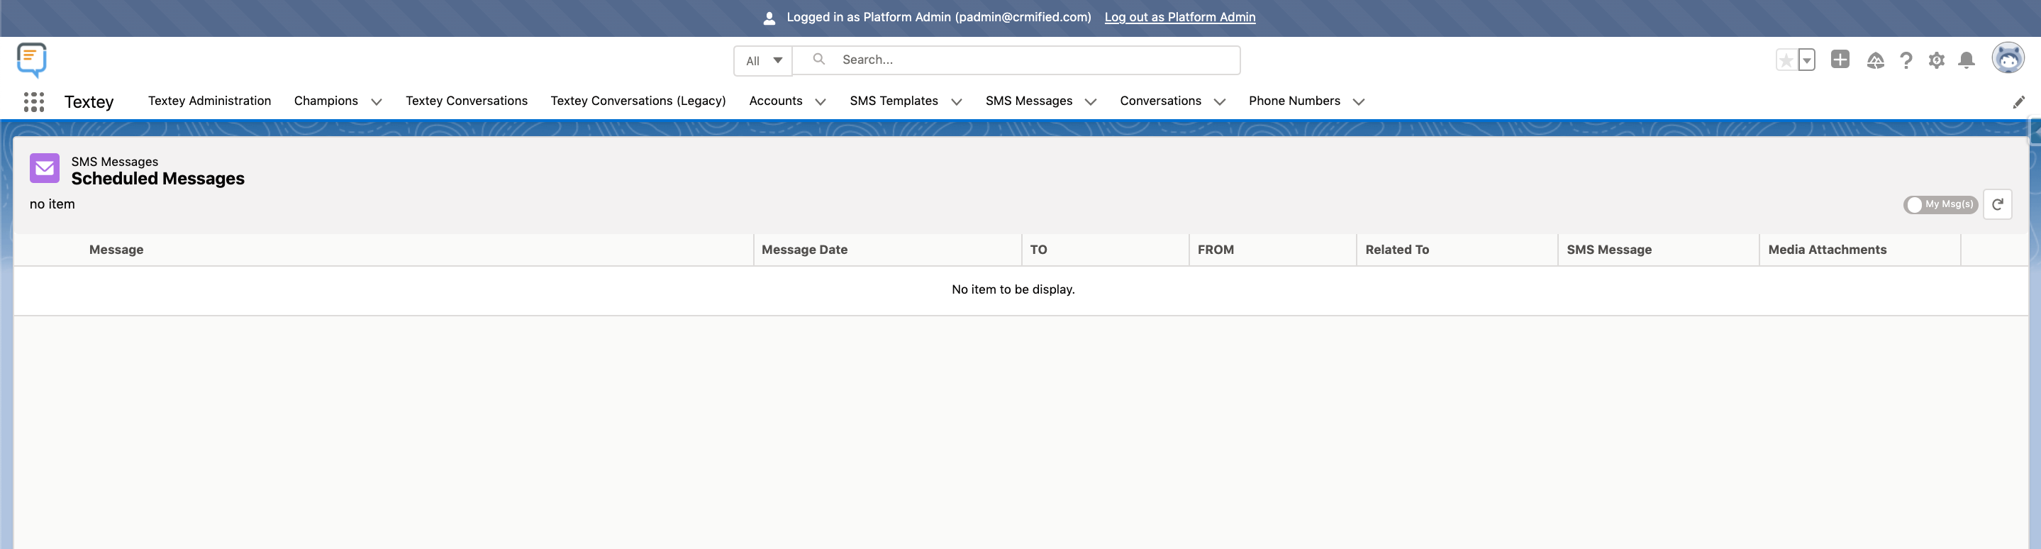Viewport: 2041px width, 549px height.
Task: Open the All search scope dropdown
Action: coord(763,60)
